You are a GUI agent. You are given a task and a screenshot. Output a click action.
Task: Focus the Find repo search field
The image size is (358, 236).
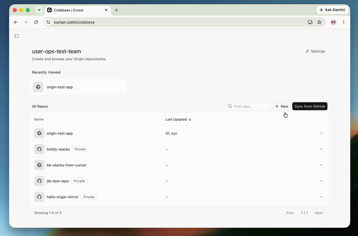click(248, 106)
